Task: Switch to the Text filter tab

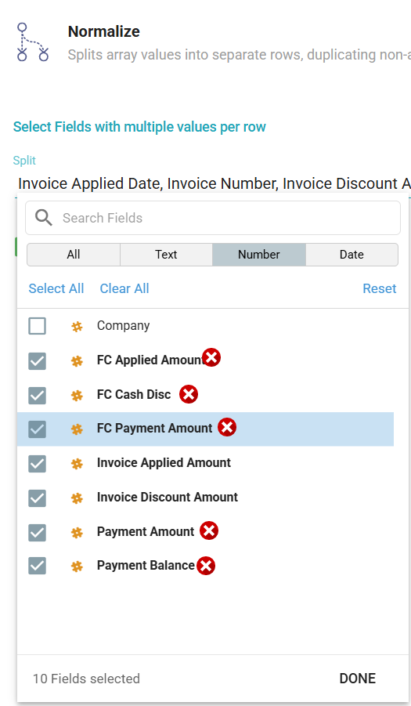Action: click(x=166, y=255)
